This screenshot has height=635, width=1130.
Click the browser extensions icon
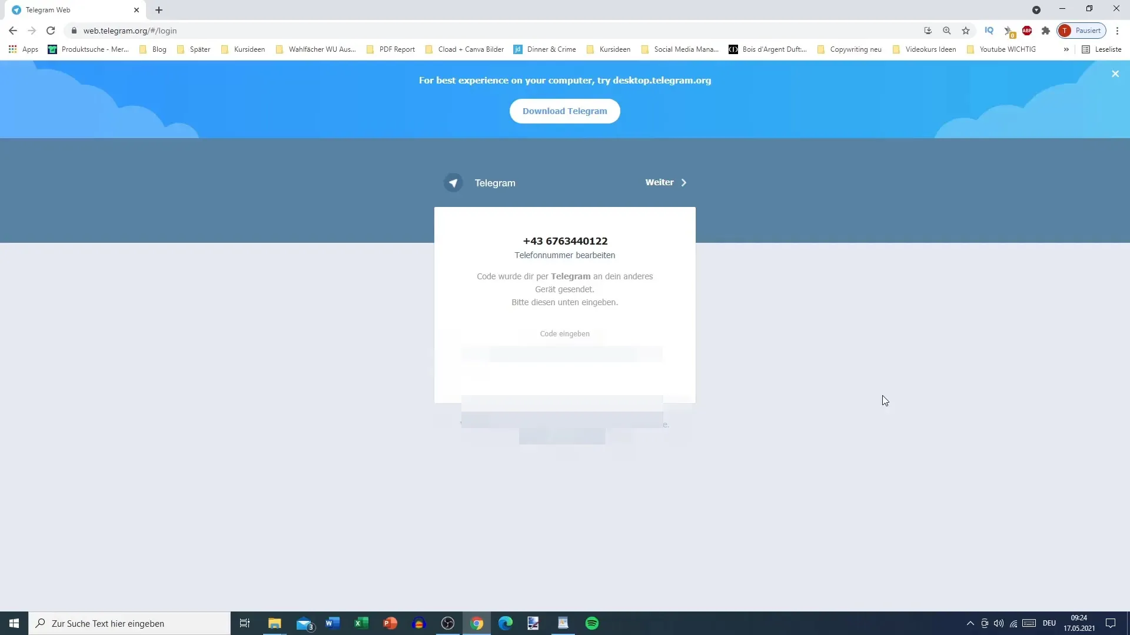coord(1046,31)
